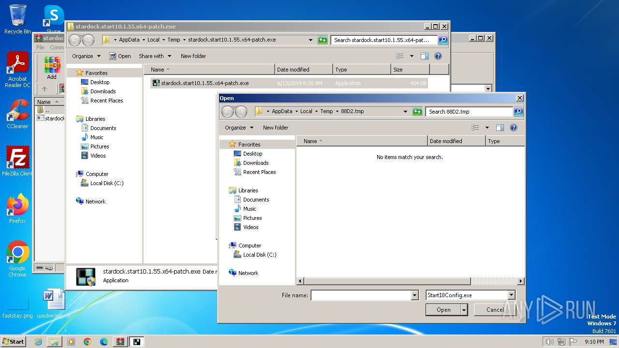Sort by Name column in Explorer window
Screen dimensions: 619x348
pos(210,70)
